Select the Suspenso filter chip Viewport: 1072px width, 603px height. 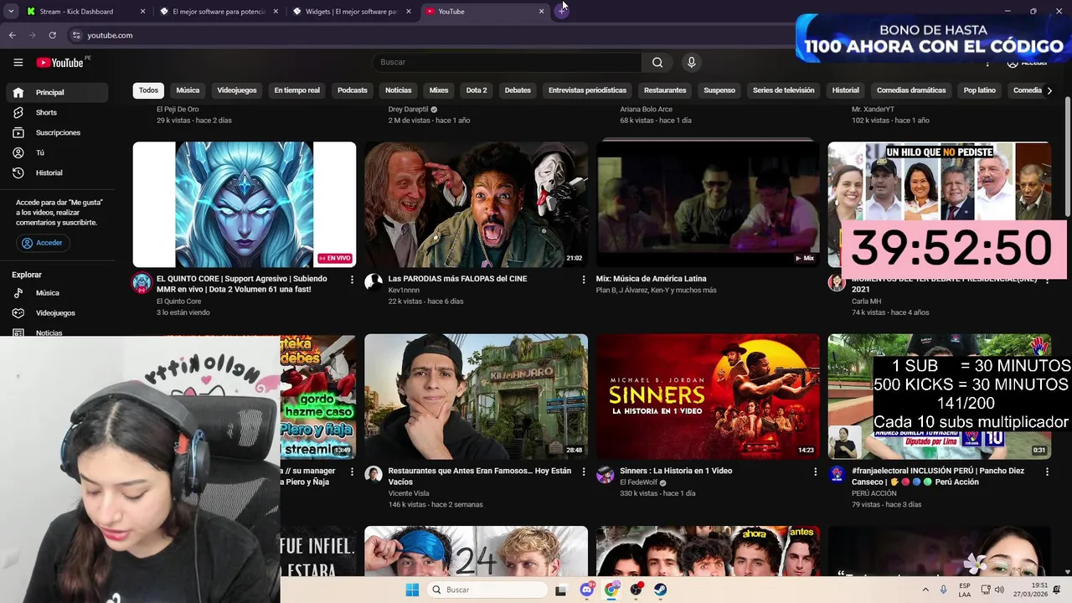pyautogui.click(x=719, y=90)
